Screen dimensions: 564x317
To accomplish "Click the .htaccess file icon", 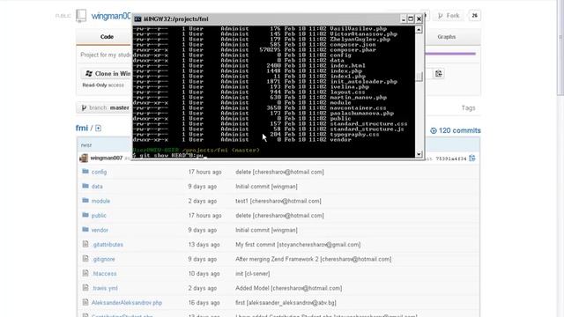I will pyautogui.click(x=85, y=273).
